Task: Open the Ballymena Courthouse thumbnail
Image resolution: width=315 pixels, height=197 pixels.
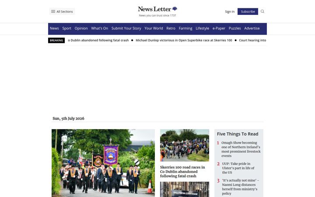Action: 185,190
